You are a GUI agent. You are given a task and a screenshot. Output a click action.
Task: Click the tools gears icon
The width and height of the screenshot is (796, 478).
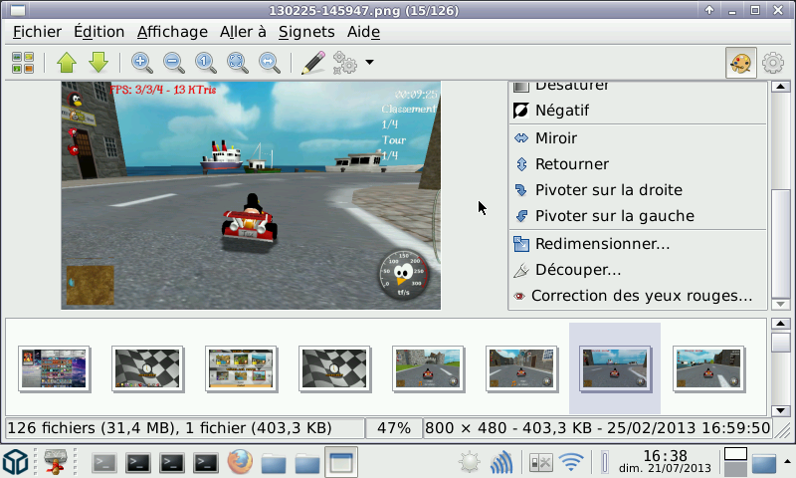tap(344, 63)
